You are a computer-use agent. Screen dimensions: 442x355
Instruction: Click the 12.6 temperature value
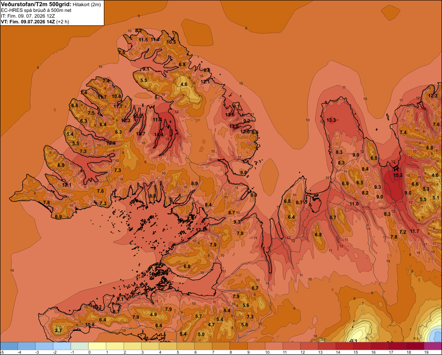click(x=245, y=132)
